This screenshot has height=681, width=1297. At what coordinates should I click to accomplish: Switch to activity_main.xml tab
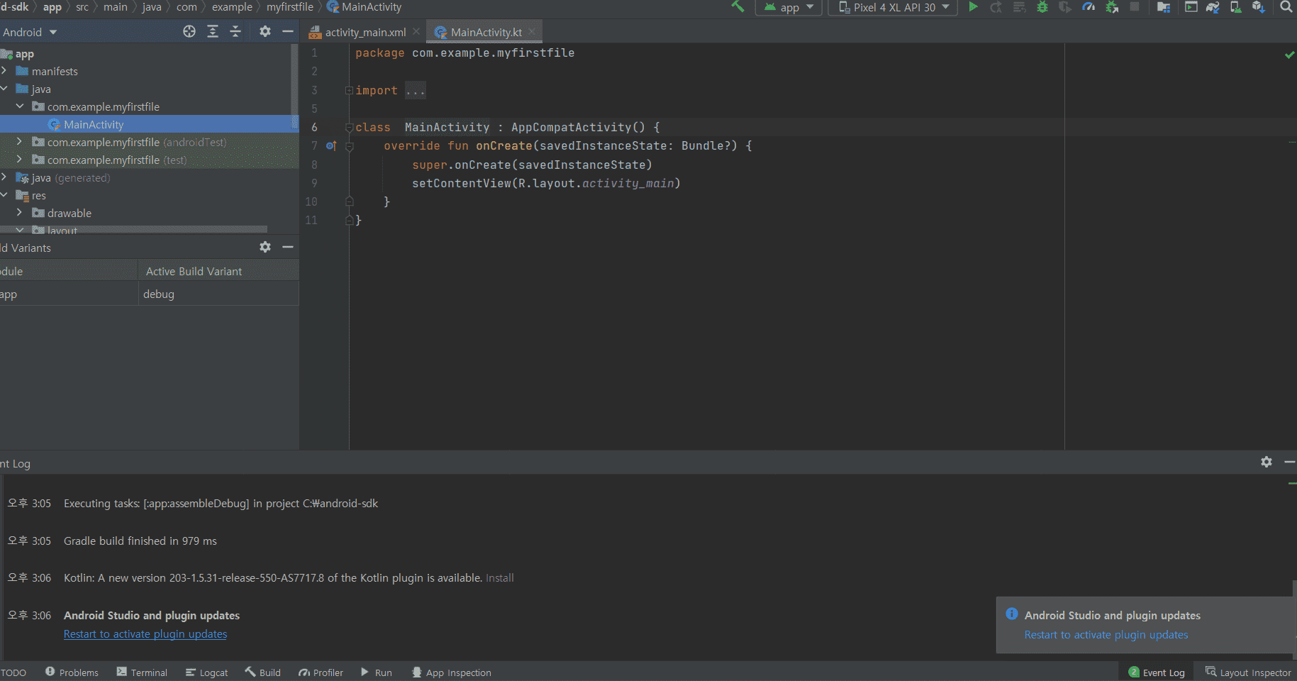tap(364, 33)
